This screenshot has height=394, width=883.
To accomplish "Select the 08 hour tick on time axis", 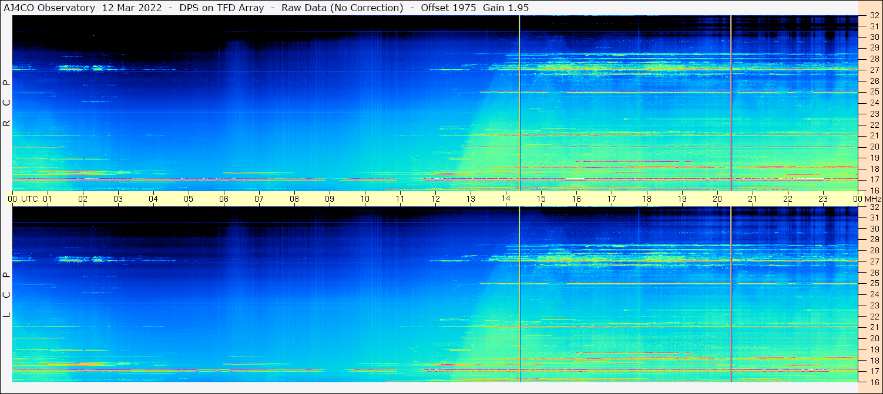I will 294,199.
